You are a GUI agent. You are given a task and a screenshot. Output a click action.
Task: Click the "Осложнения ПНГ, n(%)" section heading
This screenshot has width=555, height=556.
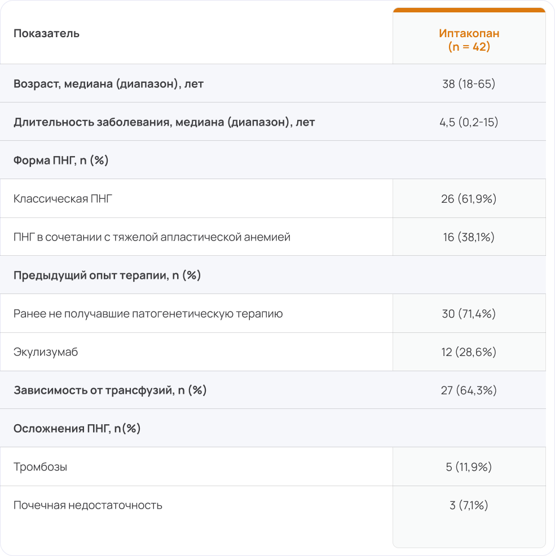[x=77, y=429]
